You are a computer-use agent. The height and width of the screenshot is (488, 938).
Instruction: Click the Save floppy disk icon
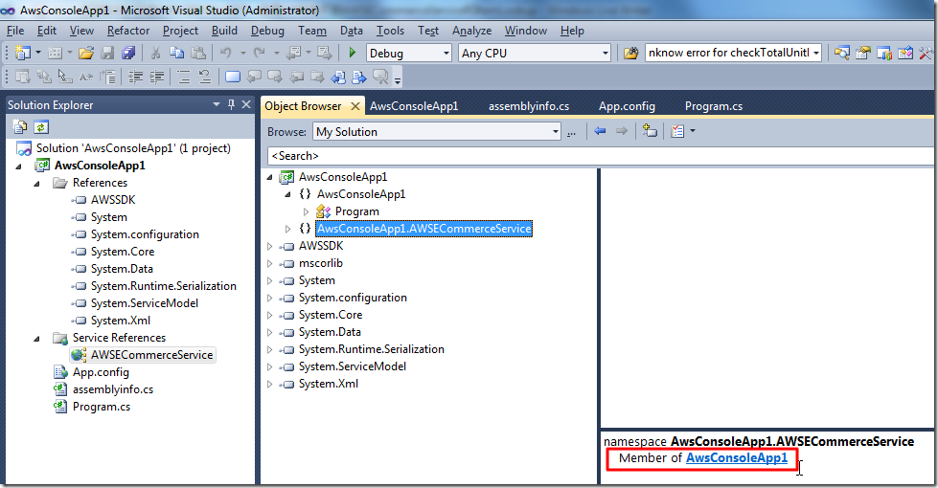point(107,54)
